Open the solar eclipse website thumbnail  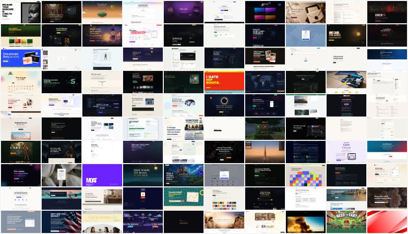click(224, 105)
